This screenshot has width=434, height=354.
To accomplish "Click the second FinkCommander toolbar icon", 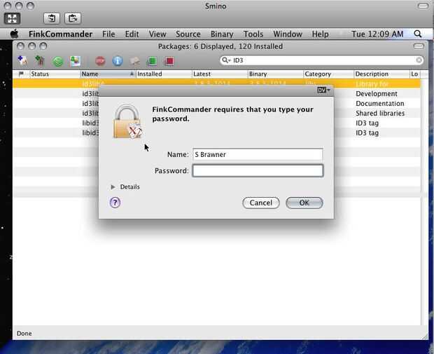I will tap(40, 61).
